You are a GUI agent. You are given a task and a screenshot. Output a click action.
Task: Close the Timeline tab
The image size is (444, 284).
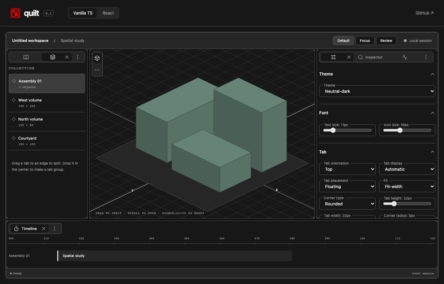pos(44,229)
